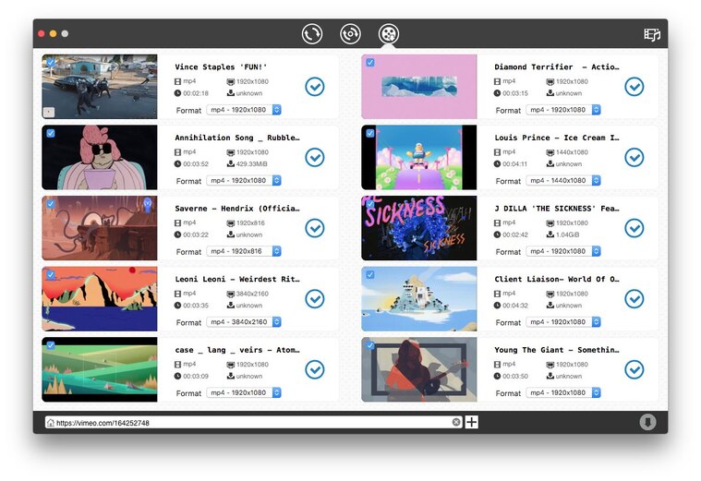Viewport: 701px width, 481px height.
Task: Open Format dropdown for Client Liaison
Action: coord(563,322)
